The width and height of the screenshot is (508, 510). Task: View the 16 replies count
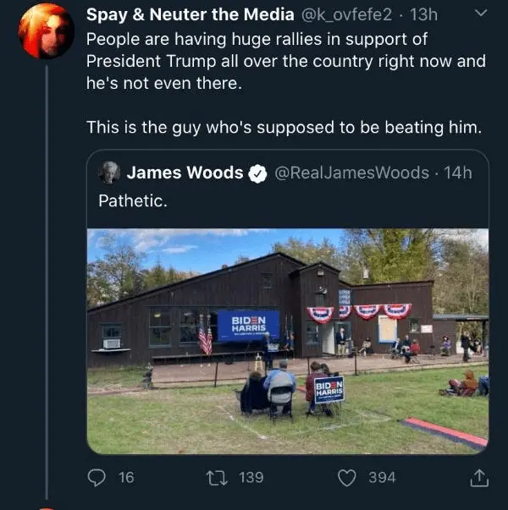pos(126,478)
